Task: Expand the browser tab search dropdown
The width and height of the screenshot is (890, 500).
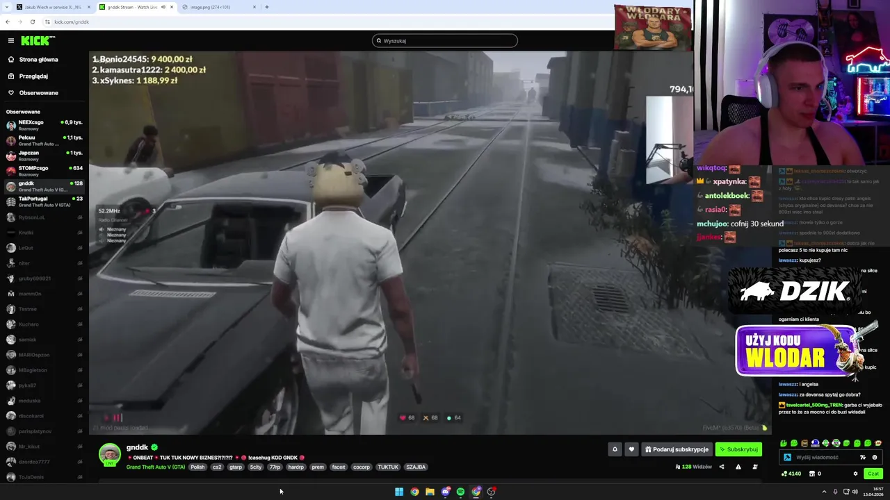Action: pos(7,7)
